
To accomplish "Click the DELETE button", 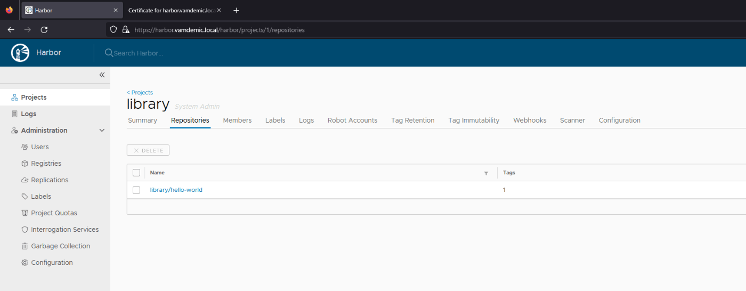I will pyautogui.click(x=148, y=150).
